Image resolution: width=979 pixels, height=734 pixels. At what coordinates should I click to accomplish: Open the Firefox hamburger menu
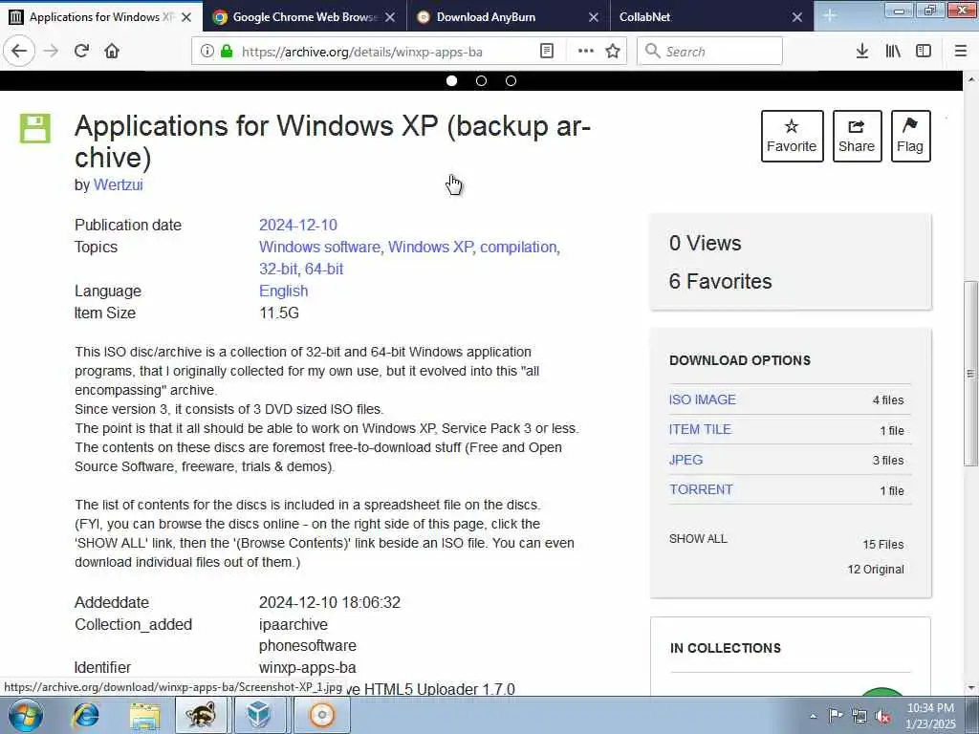(x=961, y=52)
